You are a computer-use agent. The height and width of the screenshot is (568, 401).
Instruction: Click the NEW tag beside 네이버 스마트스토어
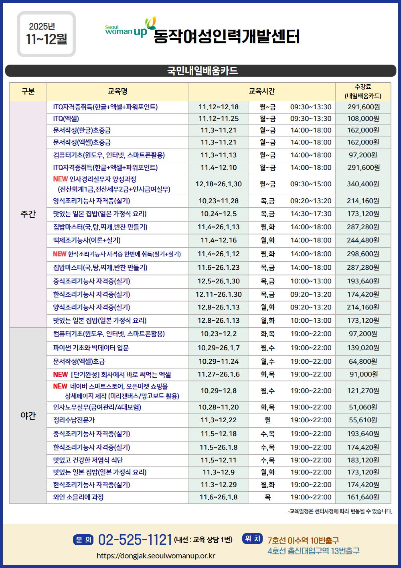pyautogui.click(x=60, y=386)
